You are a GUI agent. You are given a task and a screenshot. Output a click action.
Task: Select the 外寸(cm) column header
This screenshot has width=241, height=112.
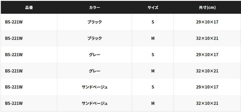[x=207, y=7]
